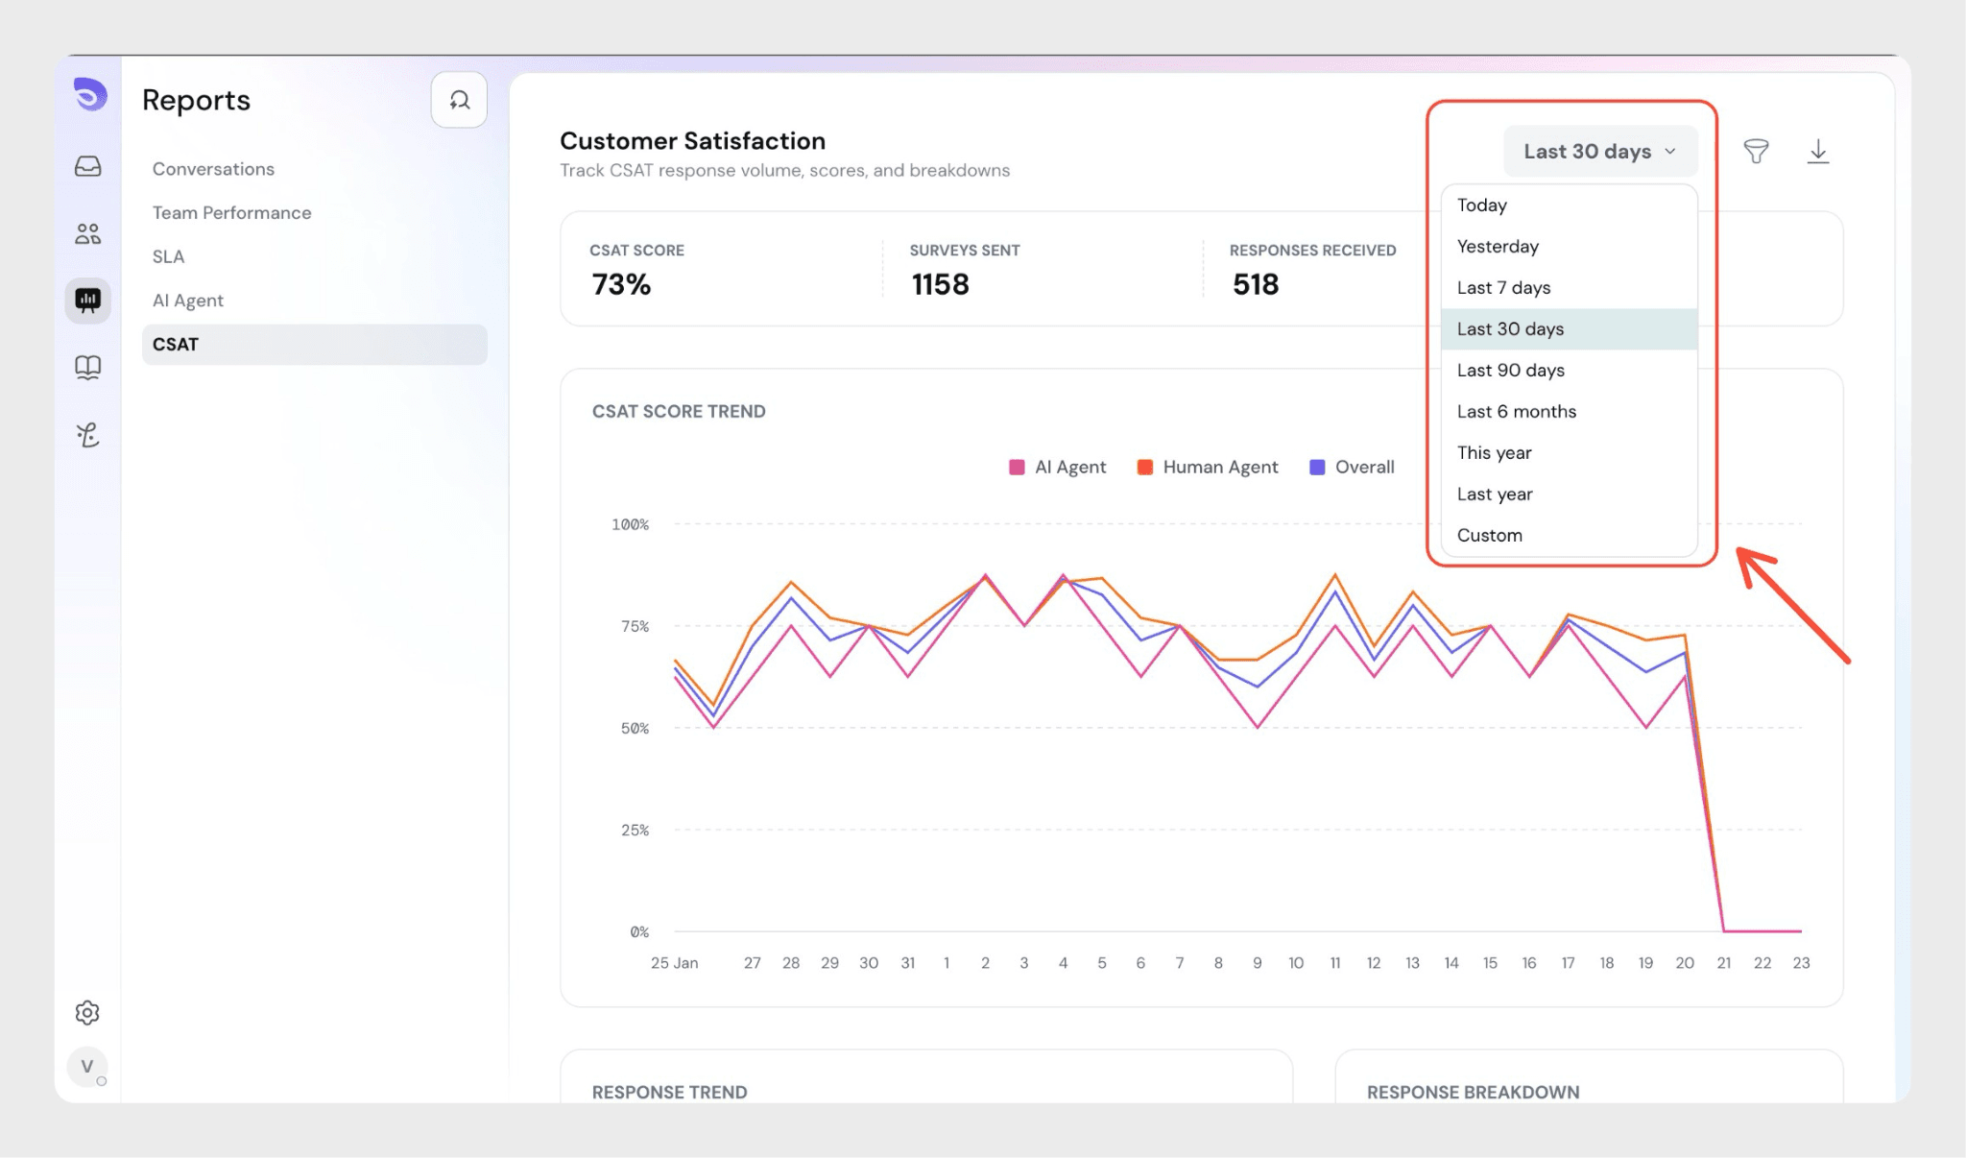The height and width of the screenshot is (1158, 1966).
Task: Click the download report icon
Action: tap(1817, 152)
